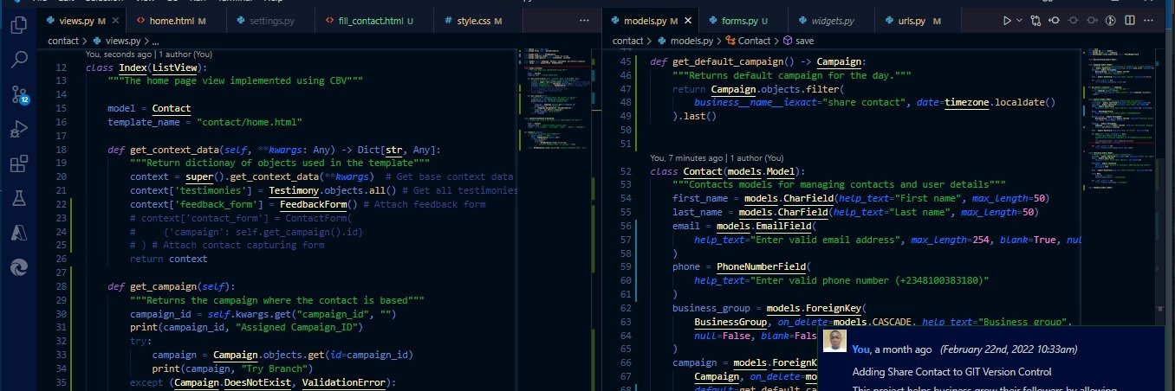The image size is (1175, 391).
Task: Click BusinessGroup on line 63
Action: pyautogui.click(x=732, y=323)
